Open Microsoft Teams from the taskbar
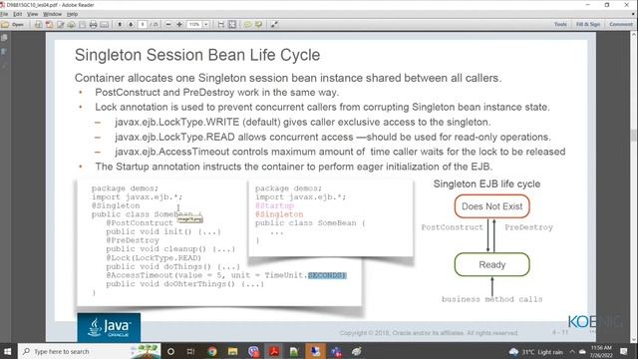The height and width of the screenshot is (359, 638). click(x=336, y=352)
